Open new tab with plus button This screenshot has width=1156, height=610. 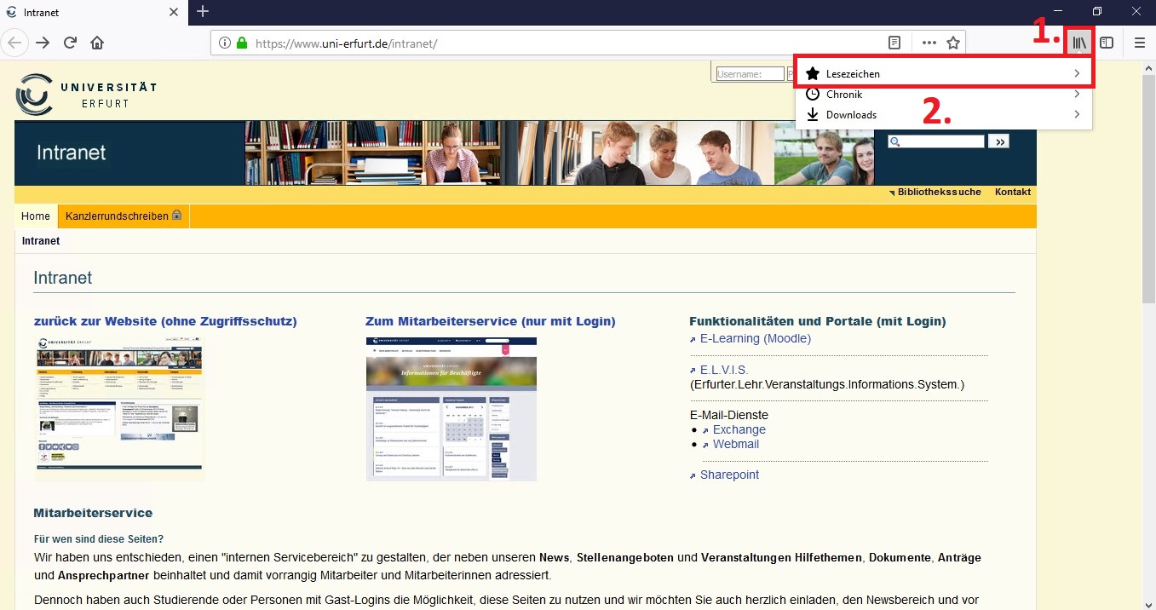pos(203,12)
